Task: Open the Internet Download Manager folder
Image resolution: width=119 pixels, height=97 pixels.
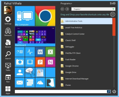Action: [86, 79]
